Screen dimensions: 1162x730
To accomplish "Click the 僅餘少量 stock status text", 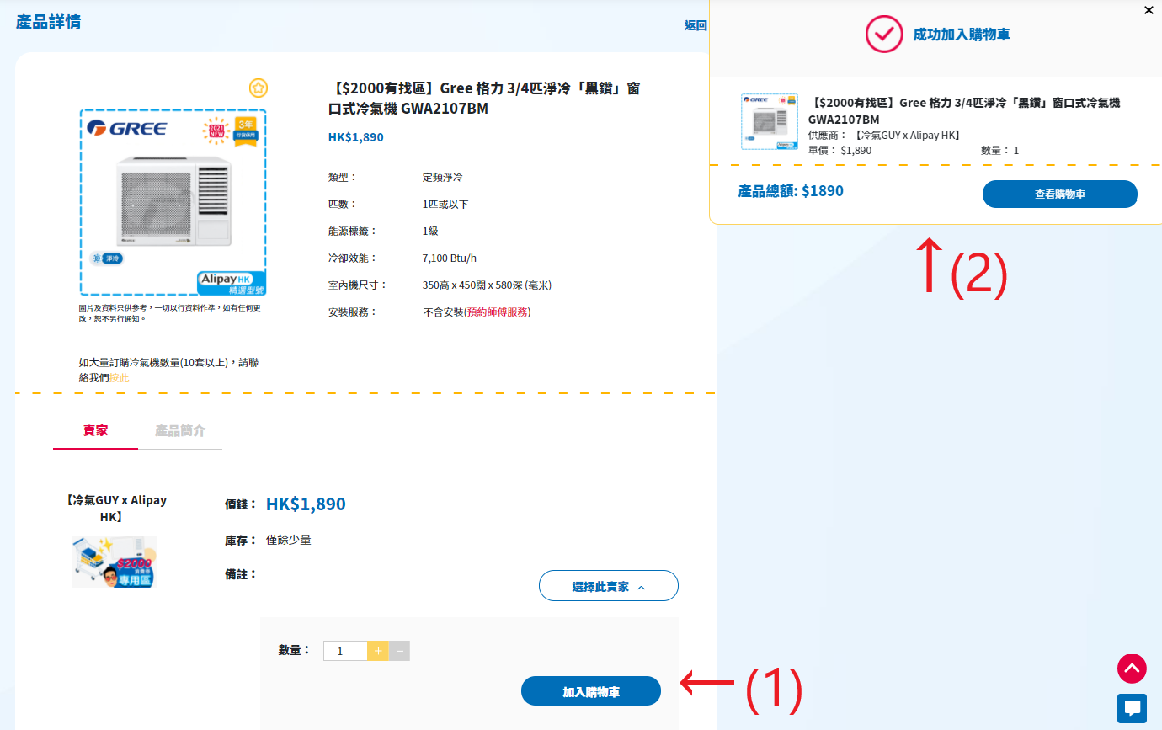I will (x=289, y=540).
